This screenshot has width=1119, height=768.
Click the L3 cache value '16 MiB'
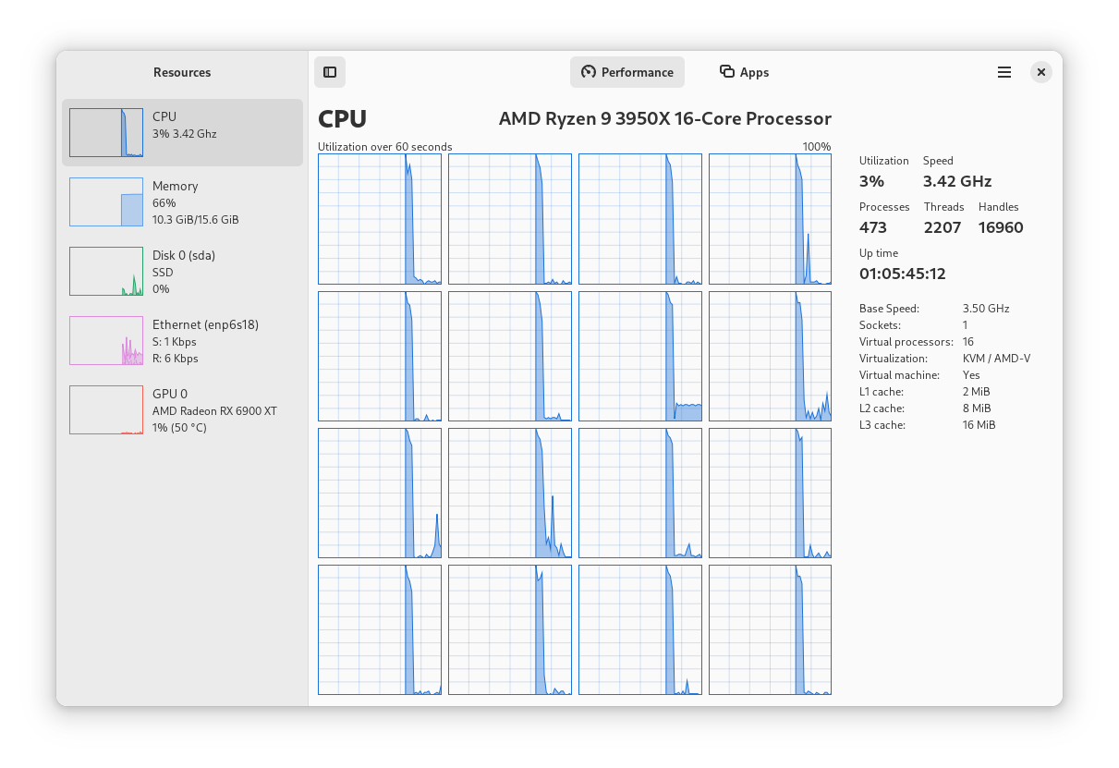[979, 425]
